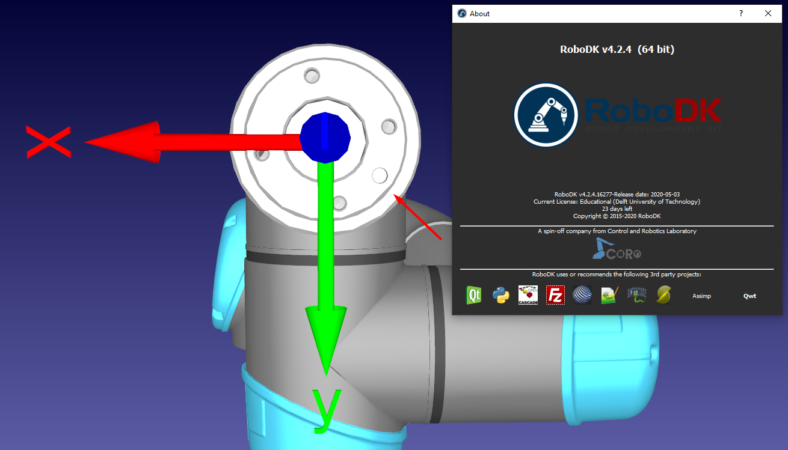Viewport: 788px width, 450px height.
Task: Click the release date line '2020-05-03'
Action: 617,195
